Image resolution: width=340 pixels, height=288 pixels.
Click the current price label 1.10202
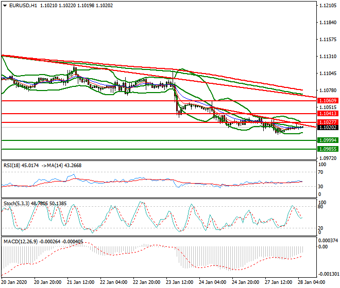point(328,128)
